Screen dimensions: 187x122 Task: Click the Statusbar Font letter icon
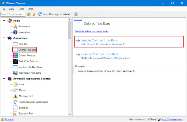click(15, 114)
